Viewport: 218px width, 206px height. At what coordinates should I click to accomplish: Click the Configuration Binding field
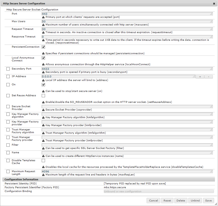coord(159,191)
